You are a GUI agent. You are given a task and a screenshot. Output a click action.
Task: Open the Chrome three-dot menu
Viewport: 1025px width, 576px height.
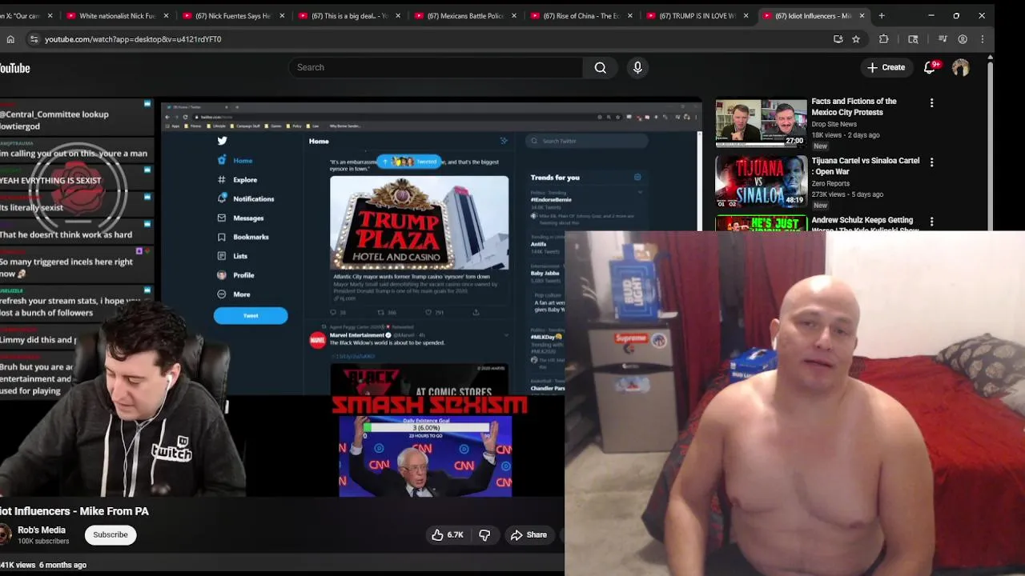(x=983, y=39)
